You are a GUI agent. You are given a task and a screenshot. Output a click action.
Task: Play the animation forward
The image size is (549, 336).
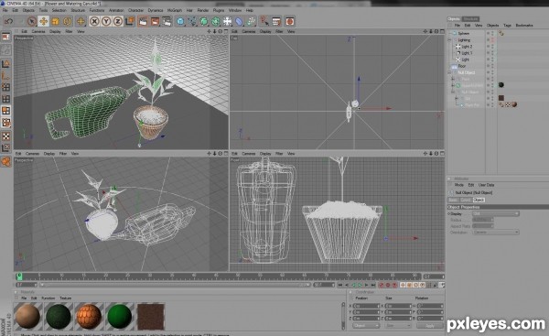(x=361, y=286)
